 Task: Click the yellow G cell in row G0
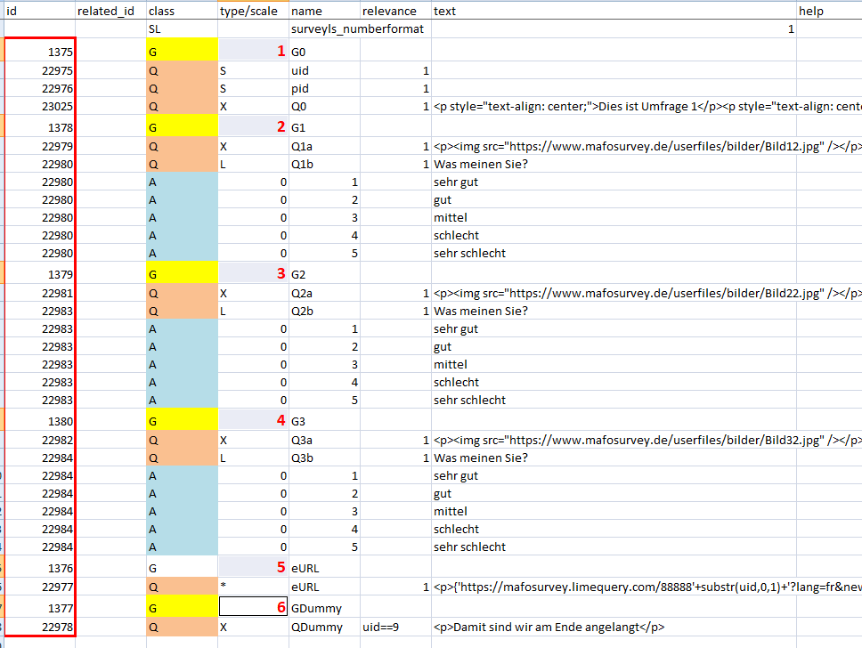[182, 53]
